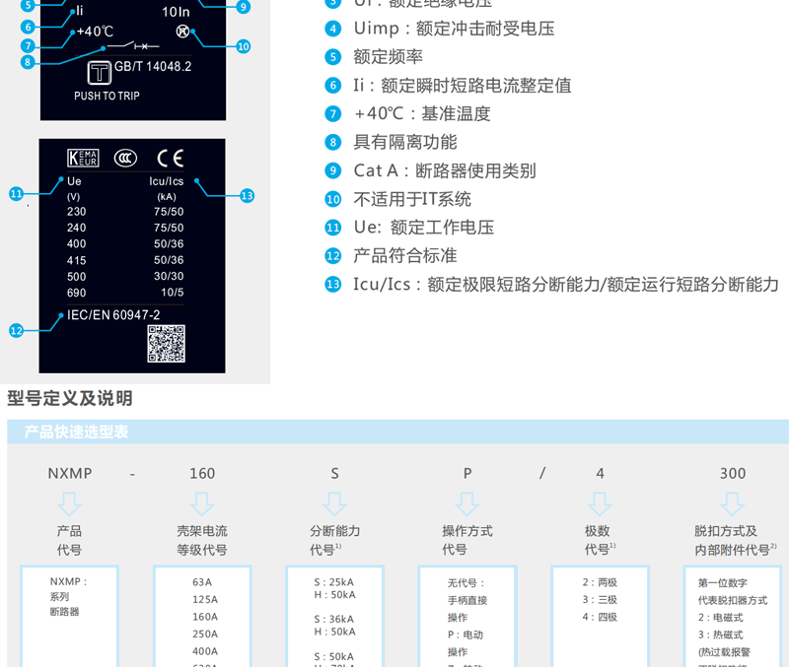Screen dimensions: 789x667
Task: Click the 脱扣方式及内部附件代号 label
Action: coord(735,540)
